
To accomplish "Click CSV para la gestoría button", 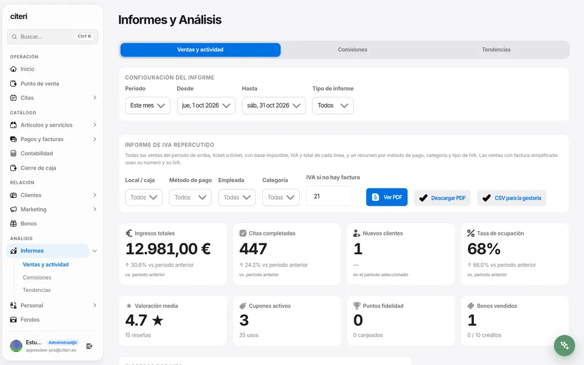I will coord(512,198).
